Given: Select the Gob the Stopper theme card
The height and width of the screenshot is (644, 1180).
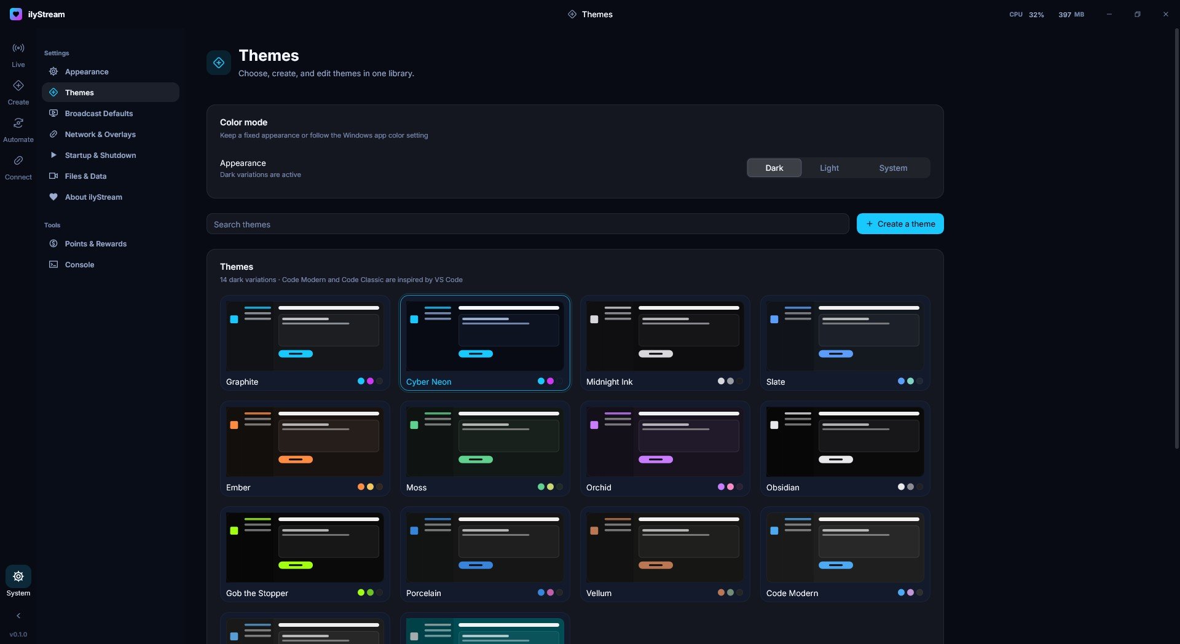Looking at the screenshot, I should (305, 554).
